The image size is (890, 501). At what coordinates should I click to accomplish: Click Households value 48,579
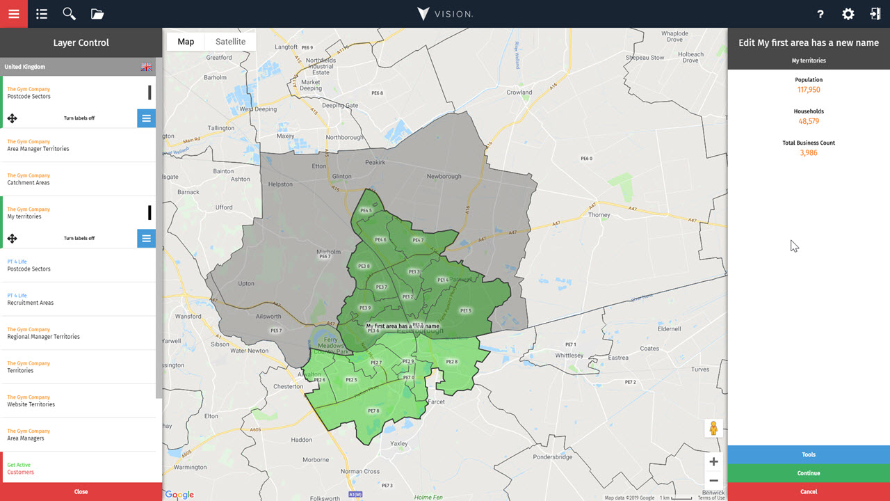(809, 121)
